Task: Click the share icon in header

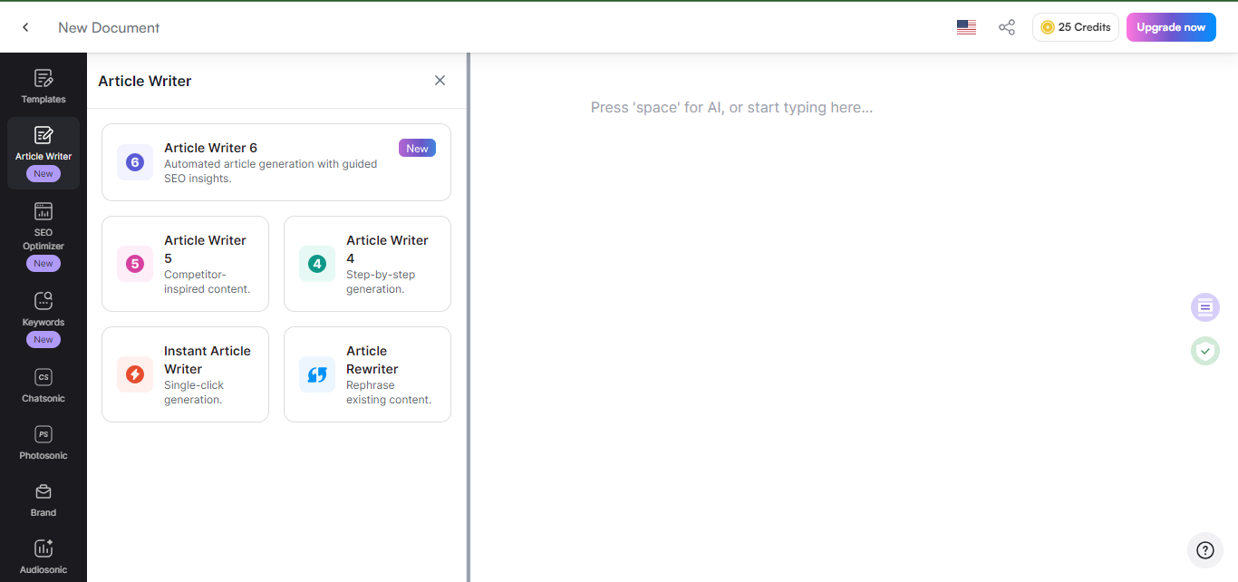Action: click(1006, 27)
